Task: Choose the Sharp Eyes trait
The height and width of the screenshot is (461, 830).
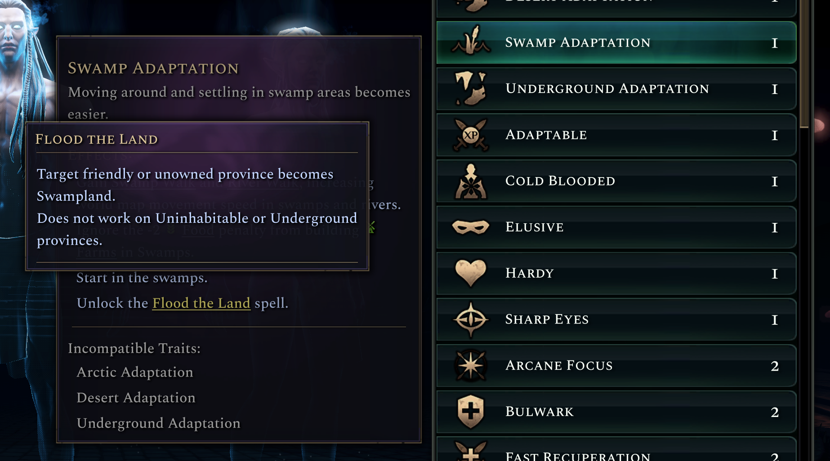Action: pos(616,319)
